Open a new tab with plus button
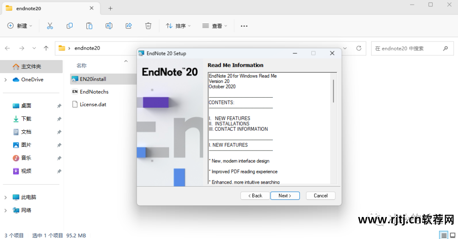The width and height of the screenshot is (458, 239). [x=110, y=8]
